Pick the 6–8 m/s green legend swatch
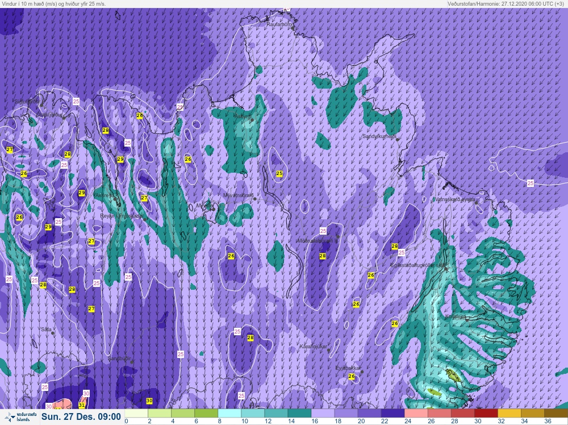The width and height of the screenshot is (568, 425). (x=206, y=414)
